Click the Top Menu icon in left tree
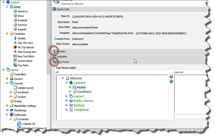215x139 pixels. point(15,65)
